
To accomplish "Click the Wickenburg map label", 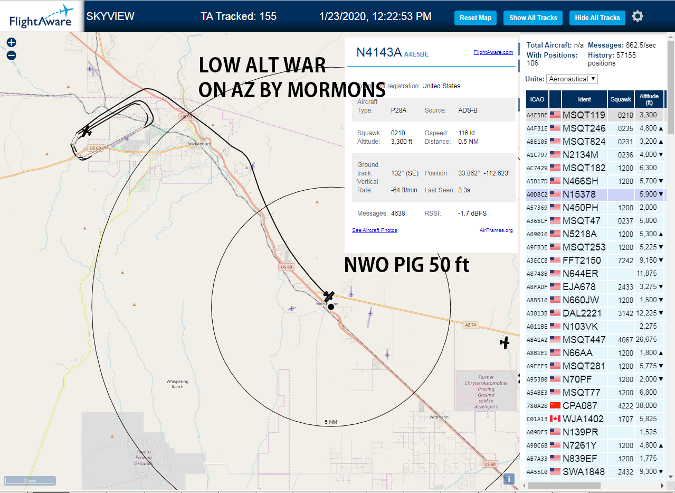I will pos(199,144).
